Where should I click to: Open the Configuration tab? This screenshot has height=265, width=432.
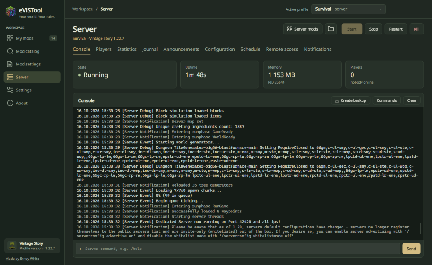point(220,49)
